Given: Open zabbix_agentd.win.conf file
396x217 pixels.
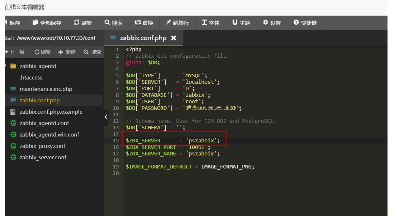Looking at the screenshot, I should click(x=49, y=135).
